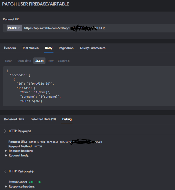The height and width of the screenshot is (190, 175).
Task: Select the GraphQL body type
Action: pos(64,61)
